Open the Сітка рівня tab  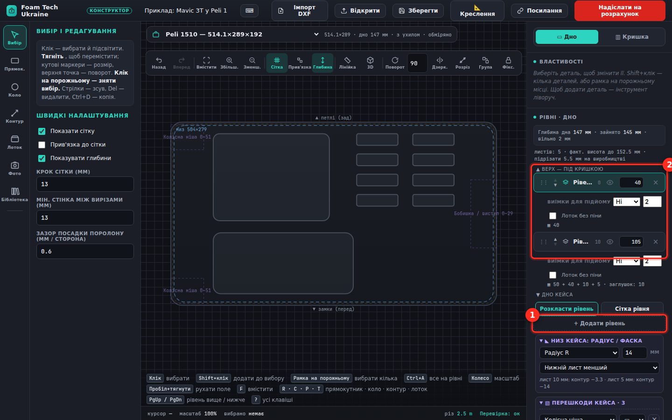pos(632,308)
